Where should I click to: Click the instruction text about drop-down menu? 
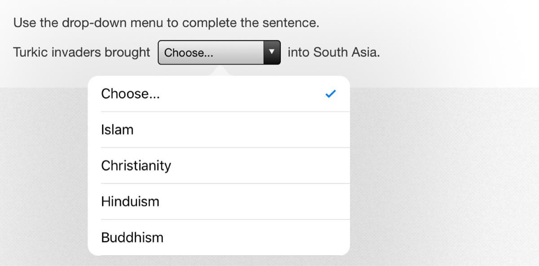point(166,23)
